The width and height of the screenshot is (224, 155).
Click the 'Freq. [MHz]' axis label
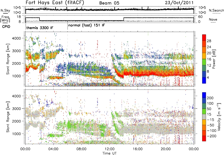click(5, 19)
